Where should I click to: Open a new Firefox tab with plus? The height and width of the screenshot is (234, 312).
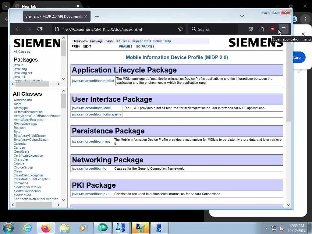coord(97,16)
